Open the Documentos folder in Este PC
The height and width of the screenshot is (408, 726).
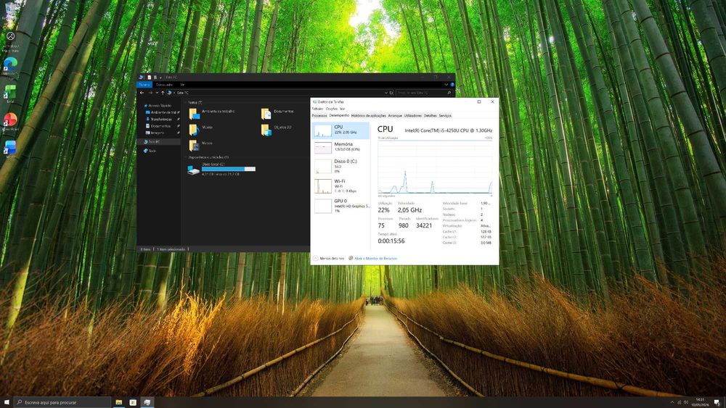266,113
